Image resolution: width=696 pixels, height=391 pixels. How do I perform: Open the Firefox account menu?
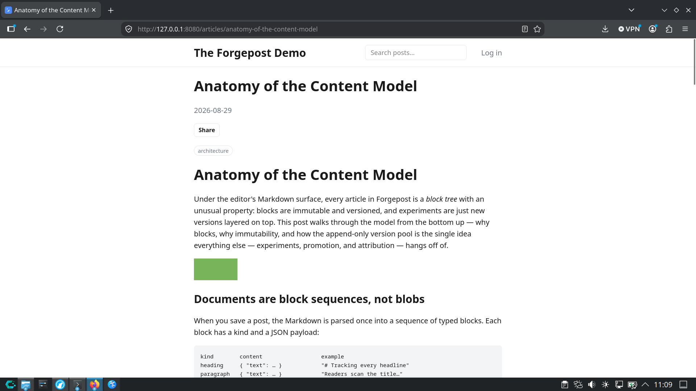coord(652,29)
